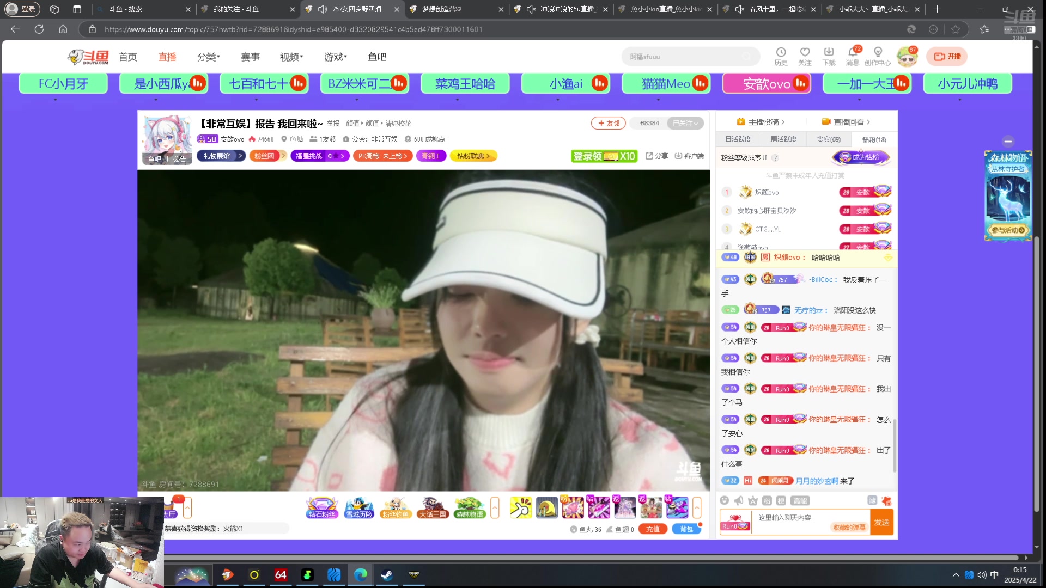Go to browser home page icon
This screenshot has width=1046, height=588.
coord(63,29)
